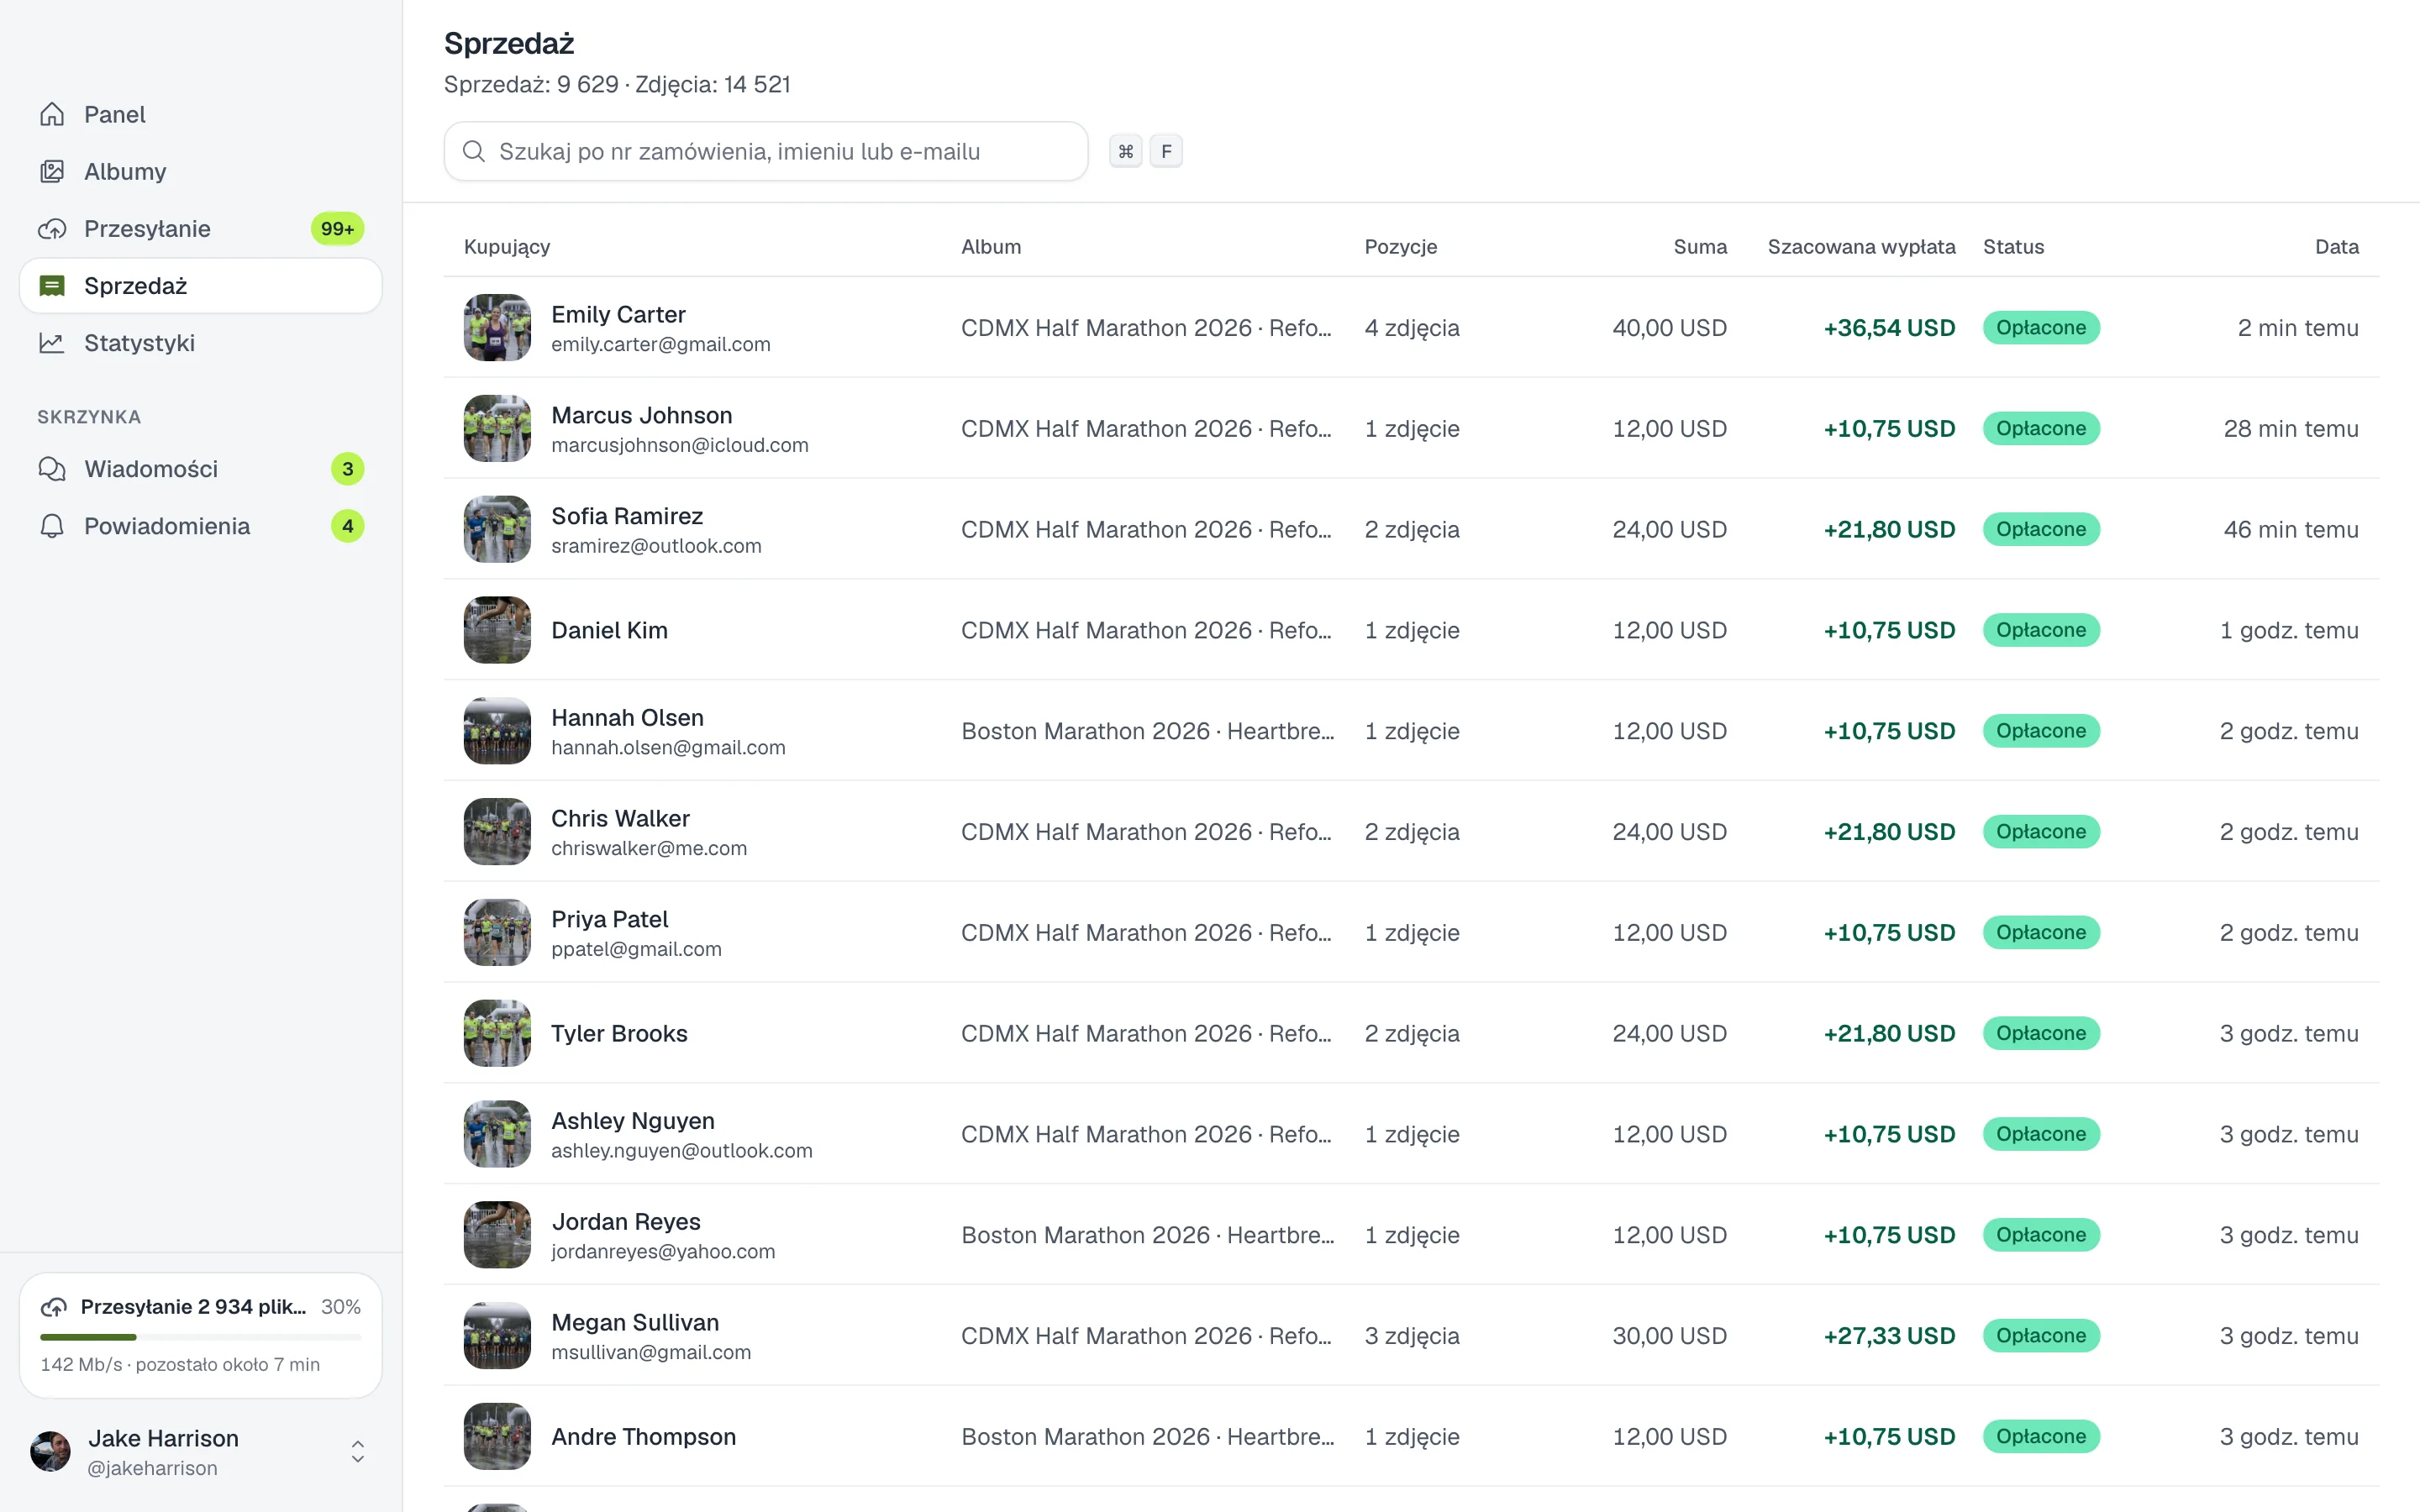
Task: Click the upload progress bar at 30%
Action: pyautogui.click(x=201, y=1337)
